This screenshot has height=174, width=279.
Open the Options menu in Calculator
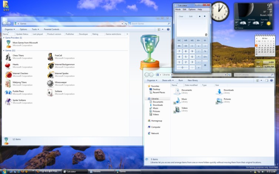pos(192,9)
